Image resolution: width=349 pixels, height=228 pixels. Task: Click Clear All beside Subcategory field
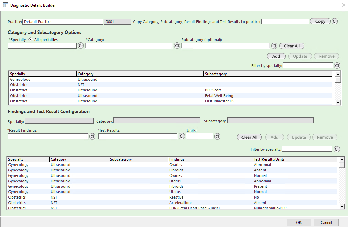pos(292,46)
